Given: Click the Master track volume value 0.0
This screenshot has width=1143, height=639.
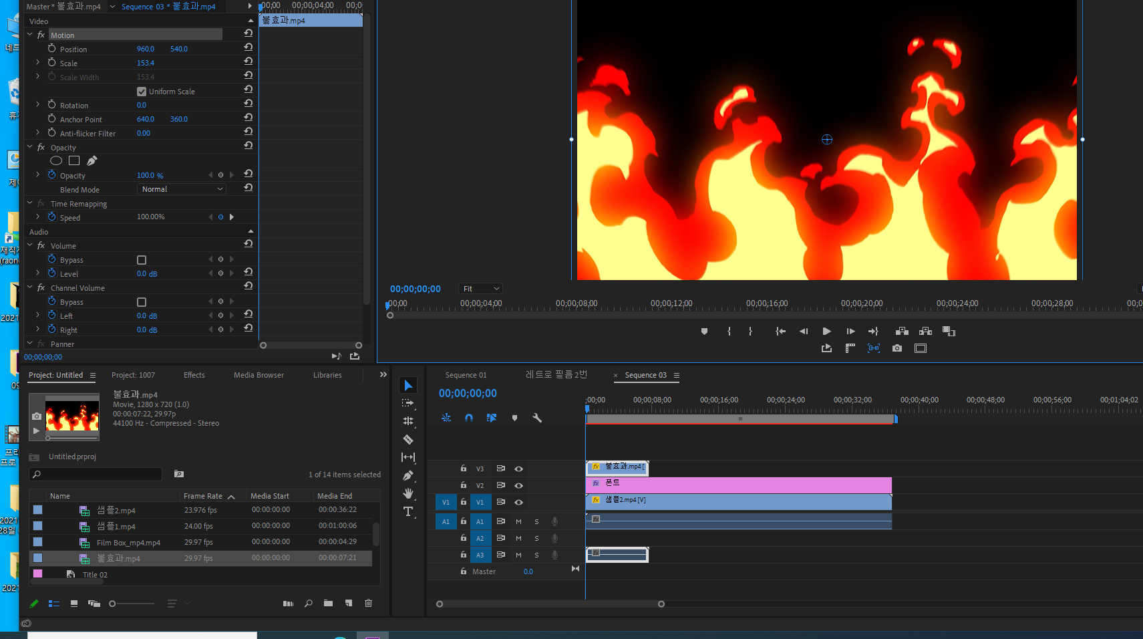Looking at the screenshot, I should 528,571.
